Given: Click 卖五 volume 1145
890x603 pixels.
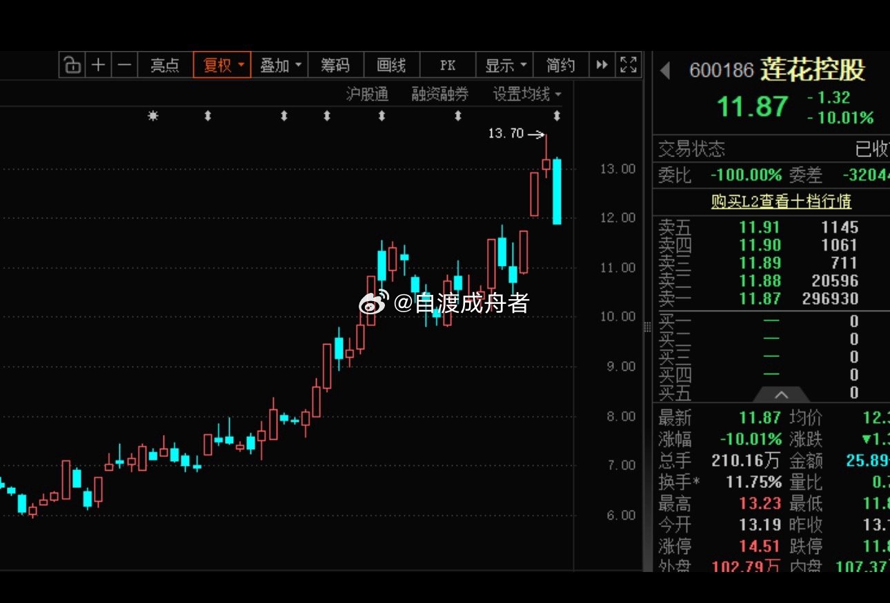Looking at the screenshot, I should pos(840,227).
